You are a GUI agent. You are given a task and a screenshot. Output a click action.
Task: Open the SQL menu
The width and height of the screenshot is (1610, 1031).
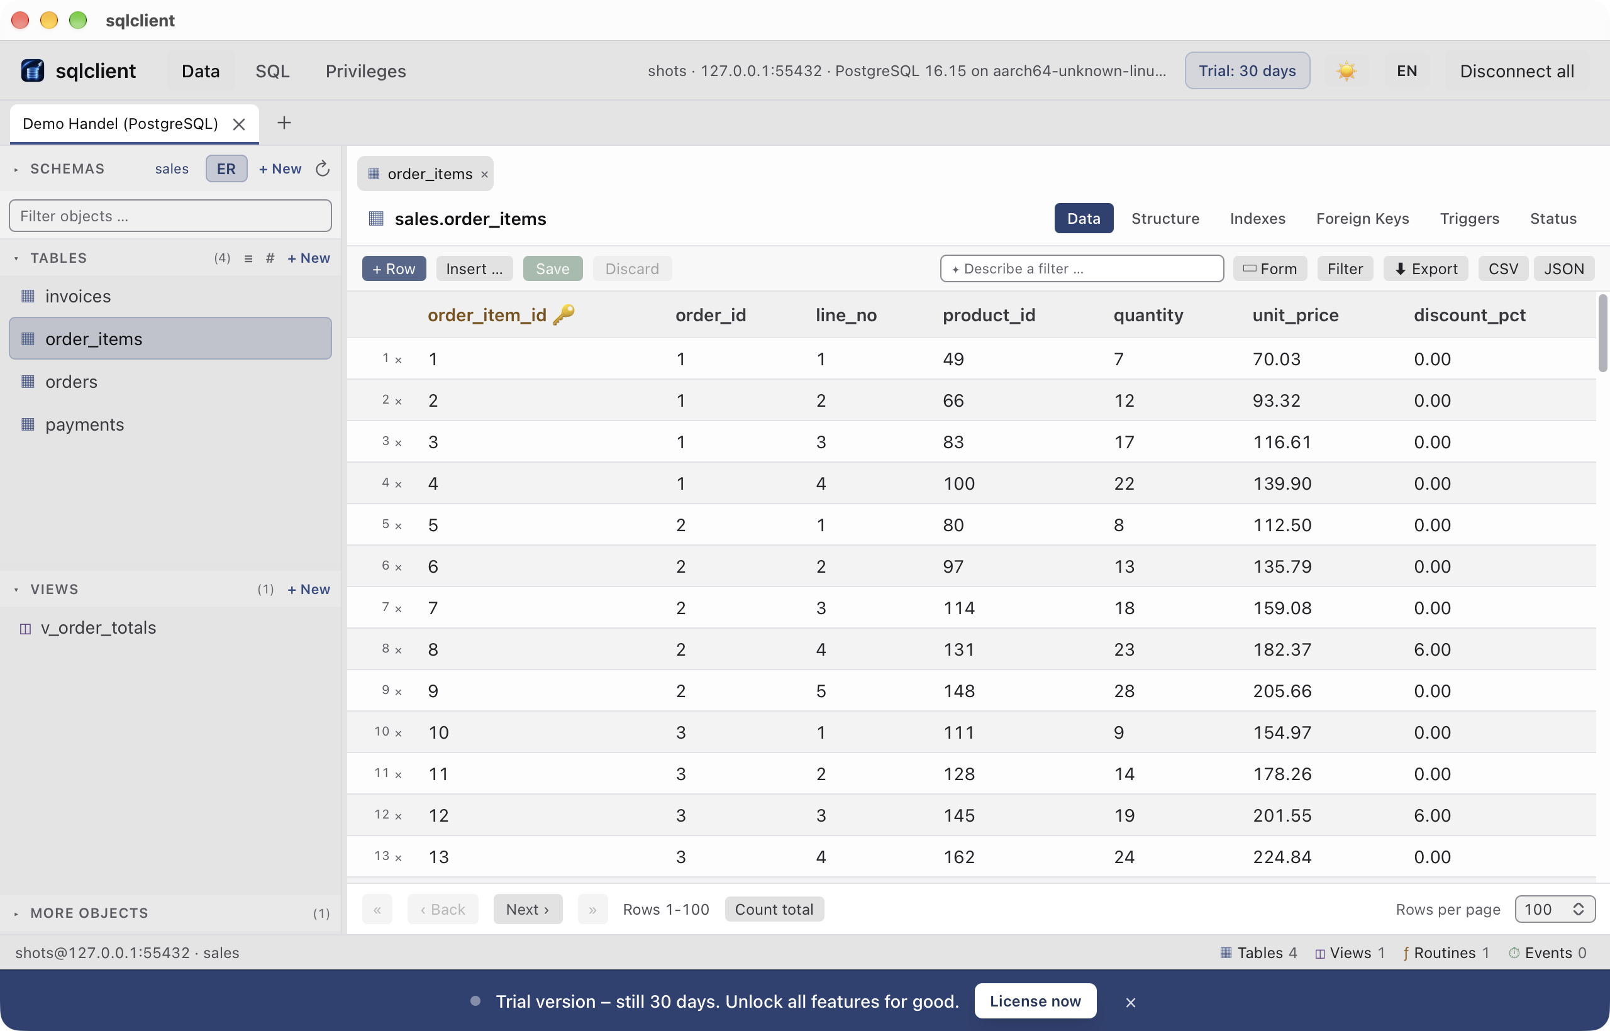[x=272, y=71]
